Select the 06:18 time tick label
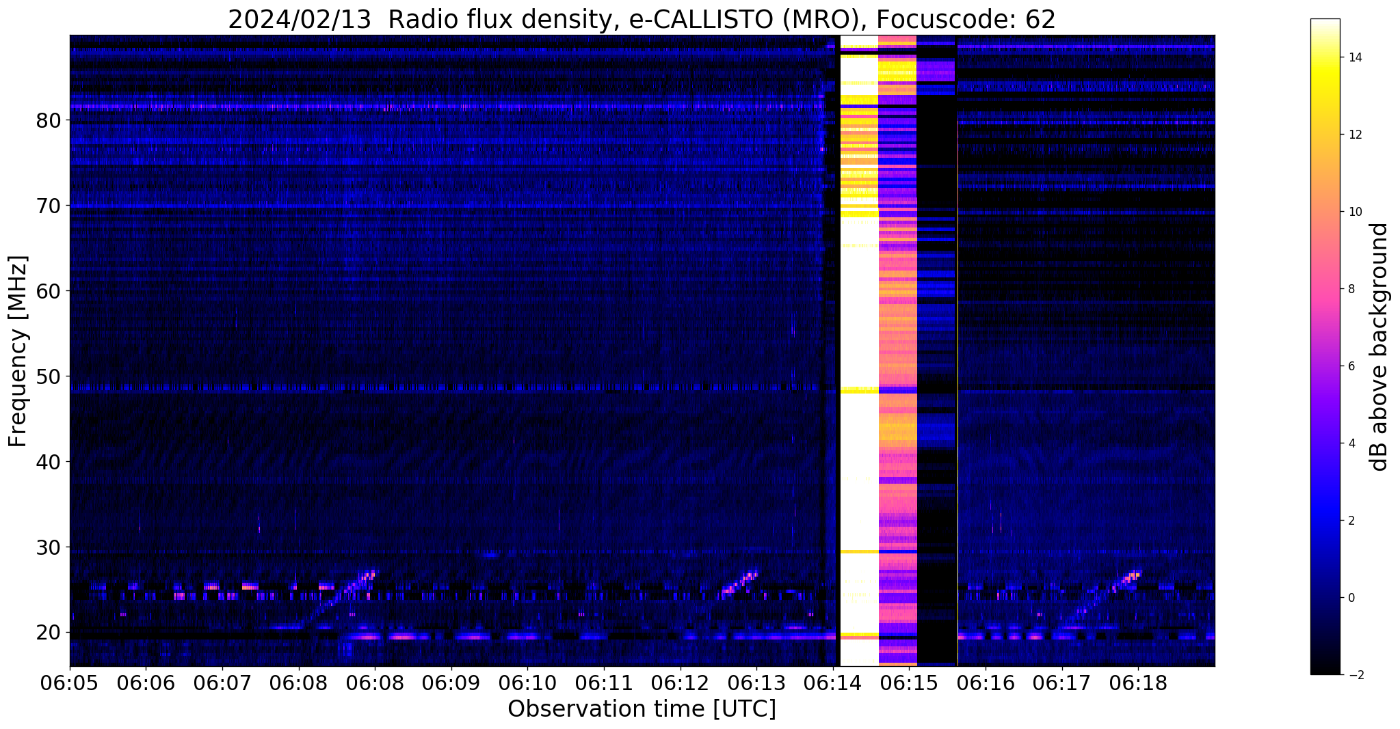 1138,683
